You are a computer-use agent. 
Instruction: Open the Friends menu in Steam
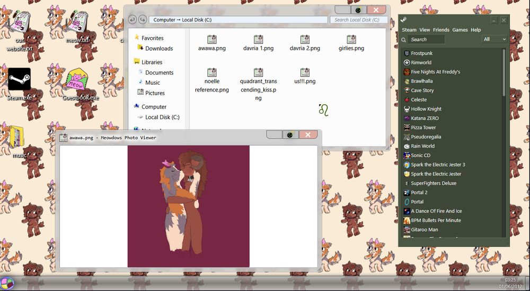(x=441, y=30)
